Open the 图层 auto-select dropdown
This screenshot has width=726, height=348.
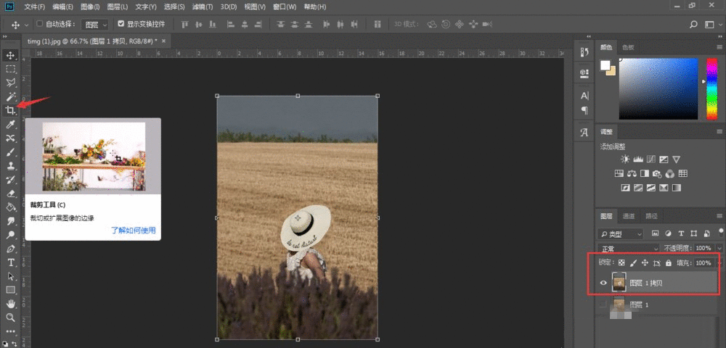click(x=94, y=24)
